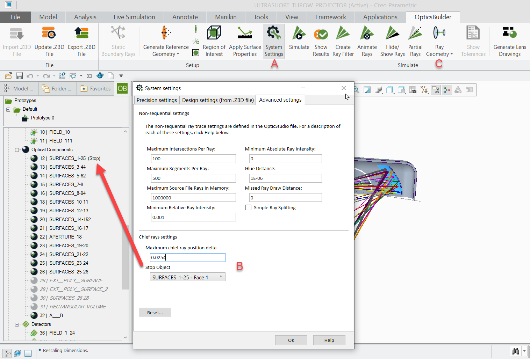Click the model tree vertical scrollbar down arrow

[x=125, y=337]
